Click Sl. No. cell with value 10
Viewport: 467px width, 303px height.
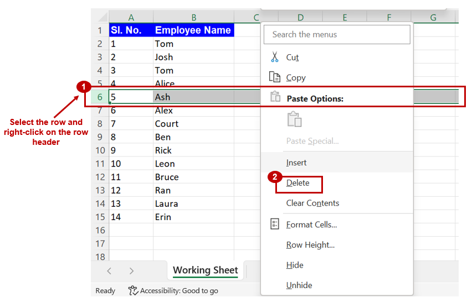point(131,164)
